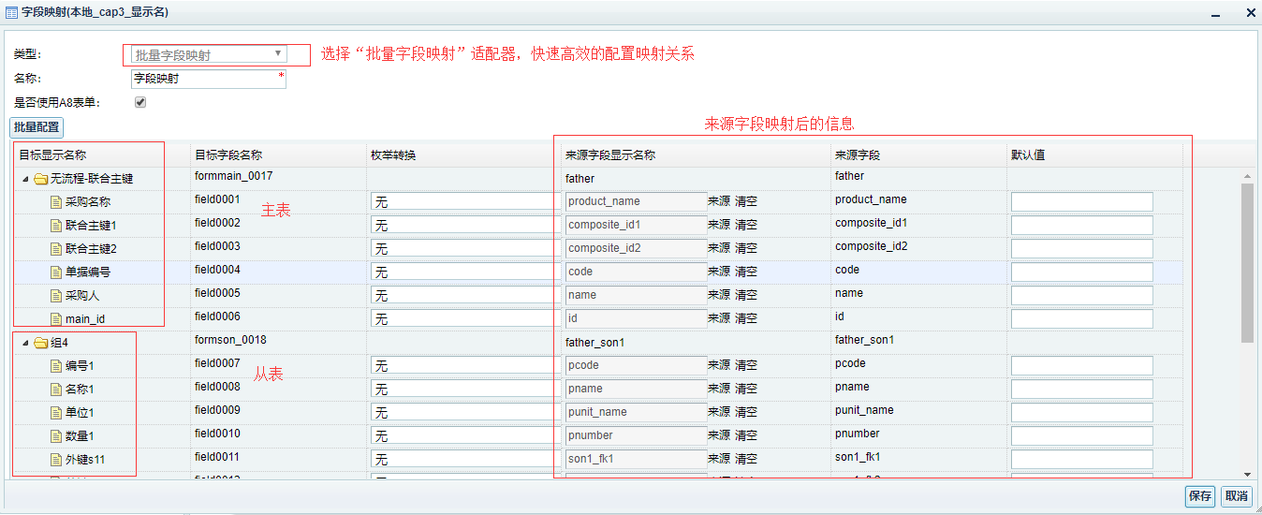
Task: Click 清空 link in the name row
Action: pos(746,295)
